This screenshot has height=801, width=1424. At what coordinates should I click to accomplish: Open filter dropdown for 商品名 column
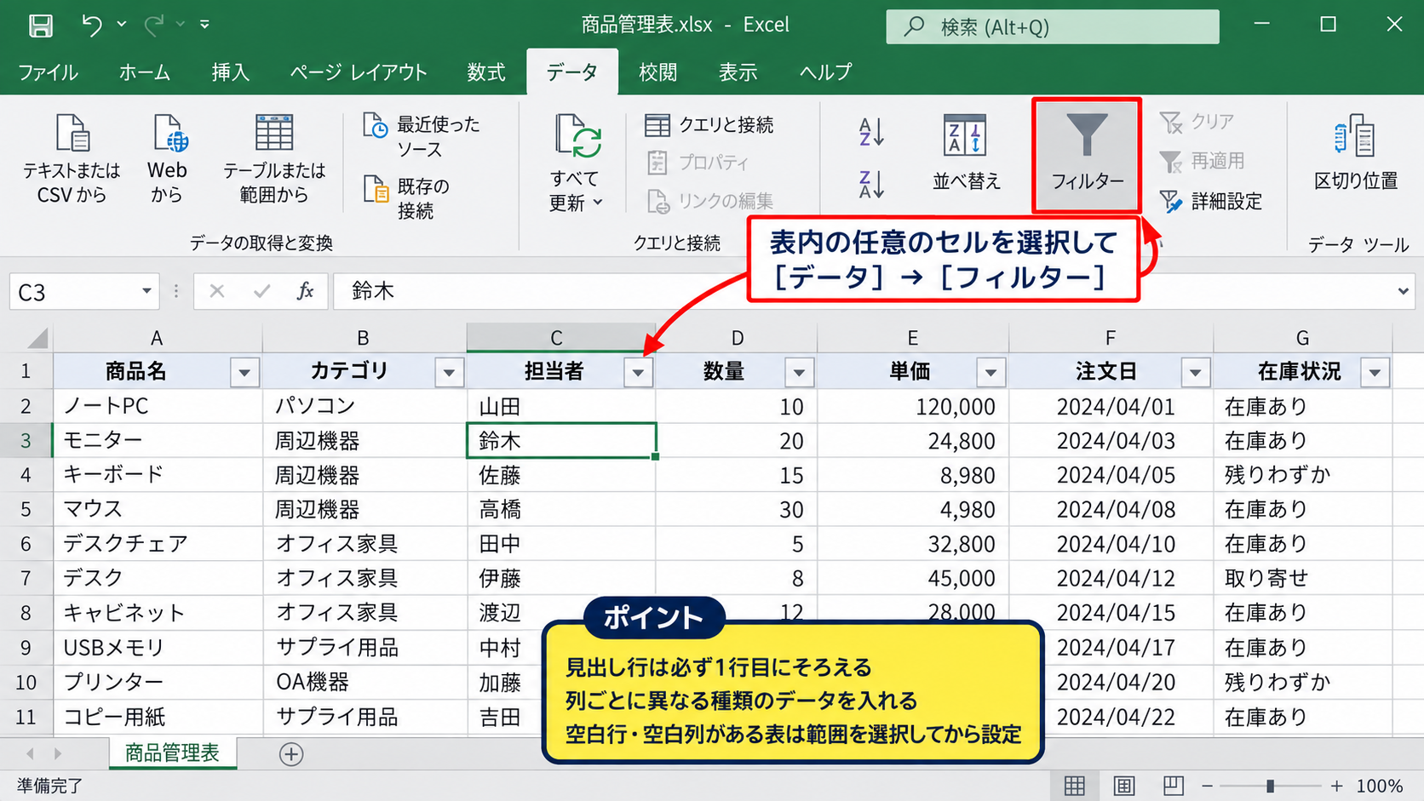click(x=244, y=372)
